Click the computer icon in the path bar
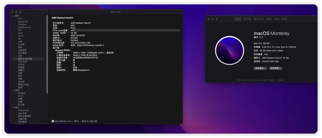The width and height of the screenshot is (322, 138). click(x=53, y=121)
